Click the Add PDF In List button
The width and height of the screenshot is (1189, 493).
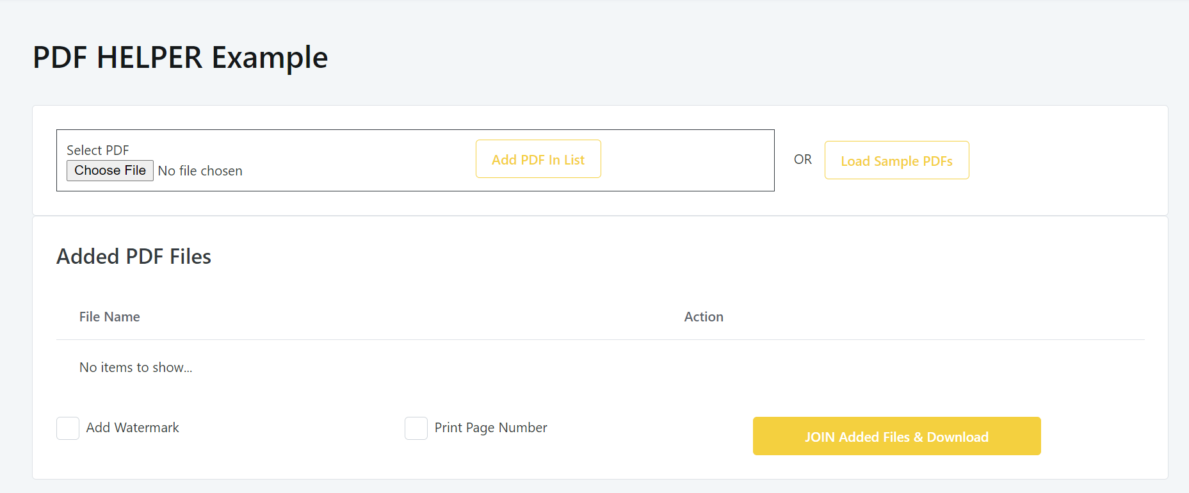tap(538, 159)
